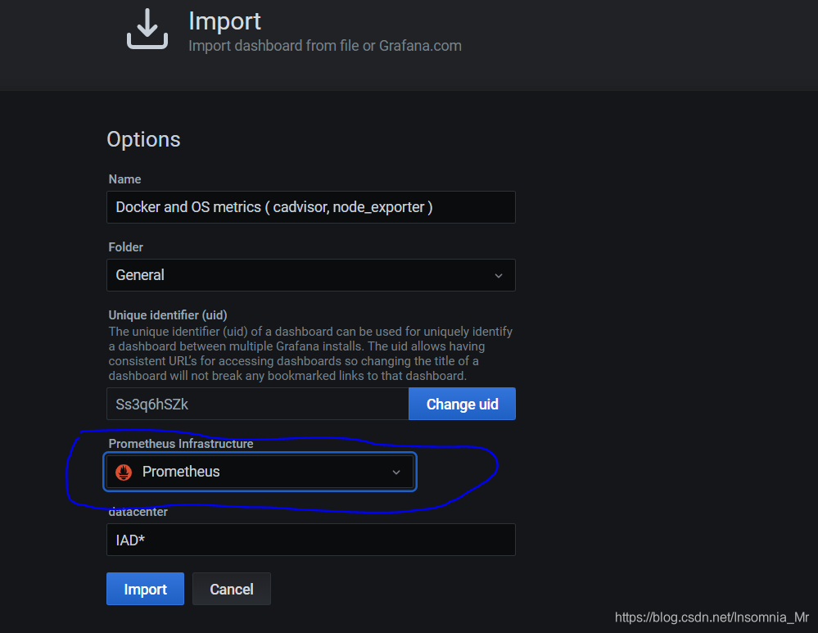This screenshot has width=818, height=633.
Task: Expand the Prometheus dropdown chevron
Action: (x=396, y=472)
